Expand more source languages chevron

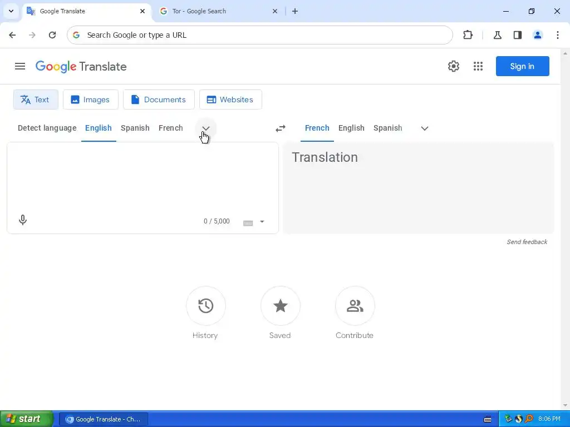tap(206, 128)
